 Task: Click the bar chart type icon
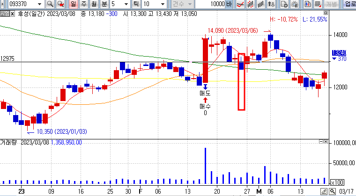(x=261, y=4)
